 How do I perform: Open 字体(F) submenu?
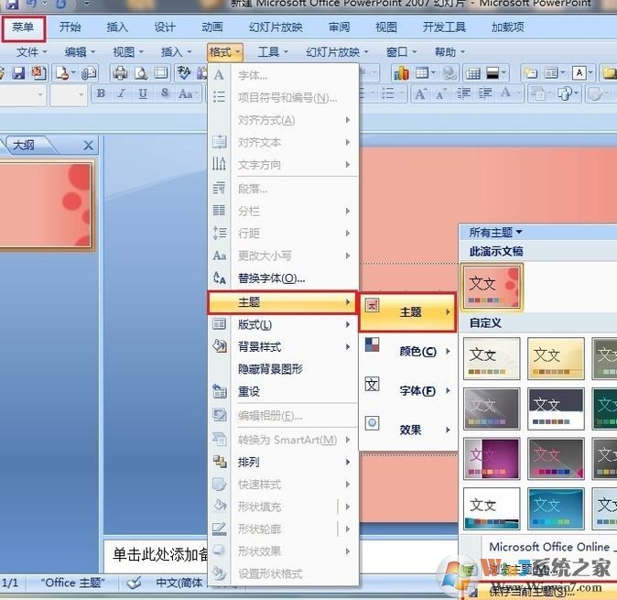(x=407, y=390)
